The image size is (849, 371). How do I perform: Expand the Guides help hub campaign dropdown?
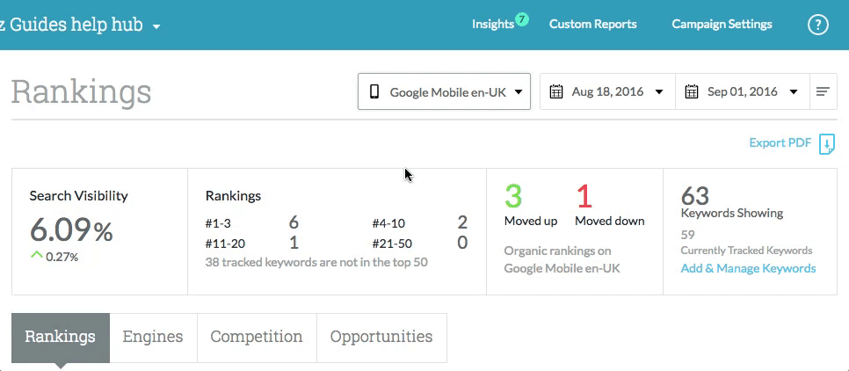(x=156, y=26)
